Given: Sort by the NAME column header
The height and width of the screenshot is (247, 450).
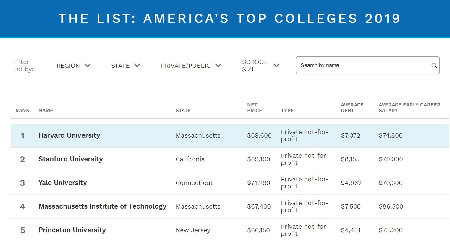Looking at the screenshot, I should point(46,110).
